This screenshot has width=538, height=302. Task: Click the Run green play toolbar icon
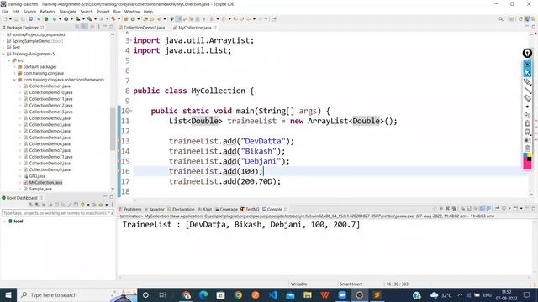pyautogui.click(x=66, y=19)
